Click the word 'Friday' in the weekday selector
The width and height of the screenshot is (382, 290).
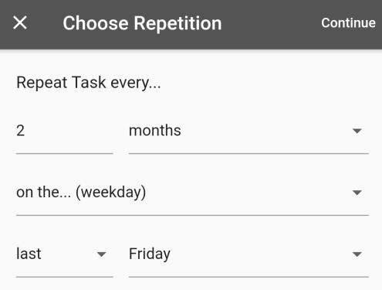(150, 254)
